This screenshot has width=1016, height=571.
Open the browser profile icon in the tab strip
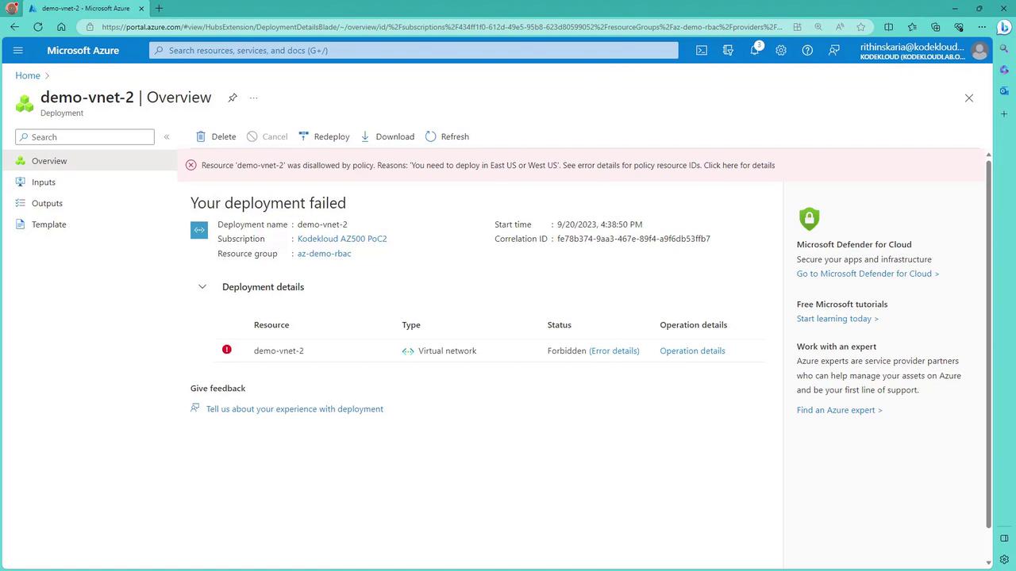(x=12, y=8)
